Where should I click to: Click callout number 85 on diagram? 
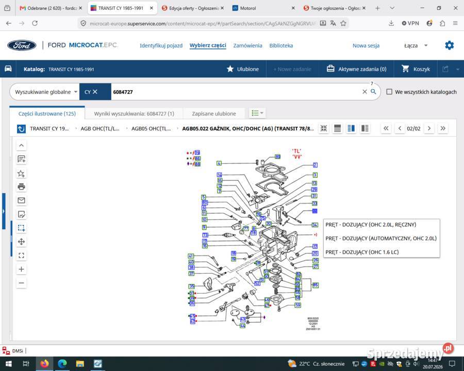click(x=315, y=285)
